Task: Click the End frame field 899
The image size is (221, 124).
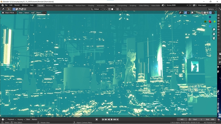Action: (210, 119)
